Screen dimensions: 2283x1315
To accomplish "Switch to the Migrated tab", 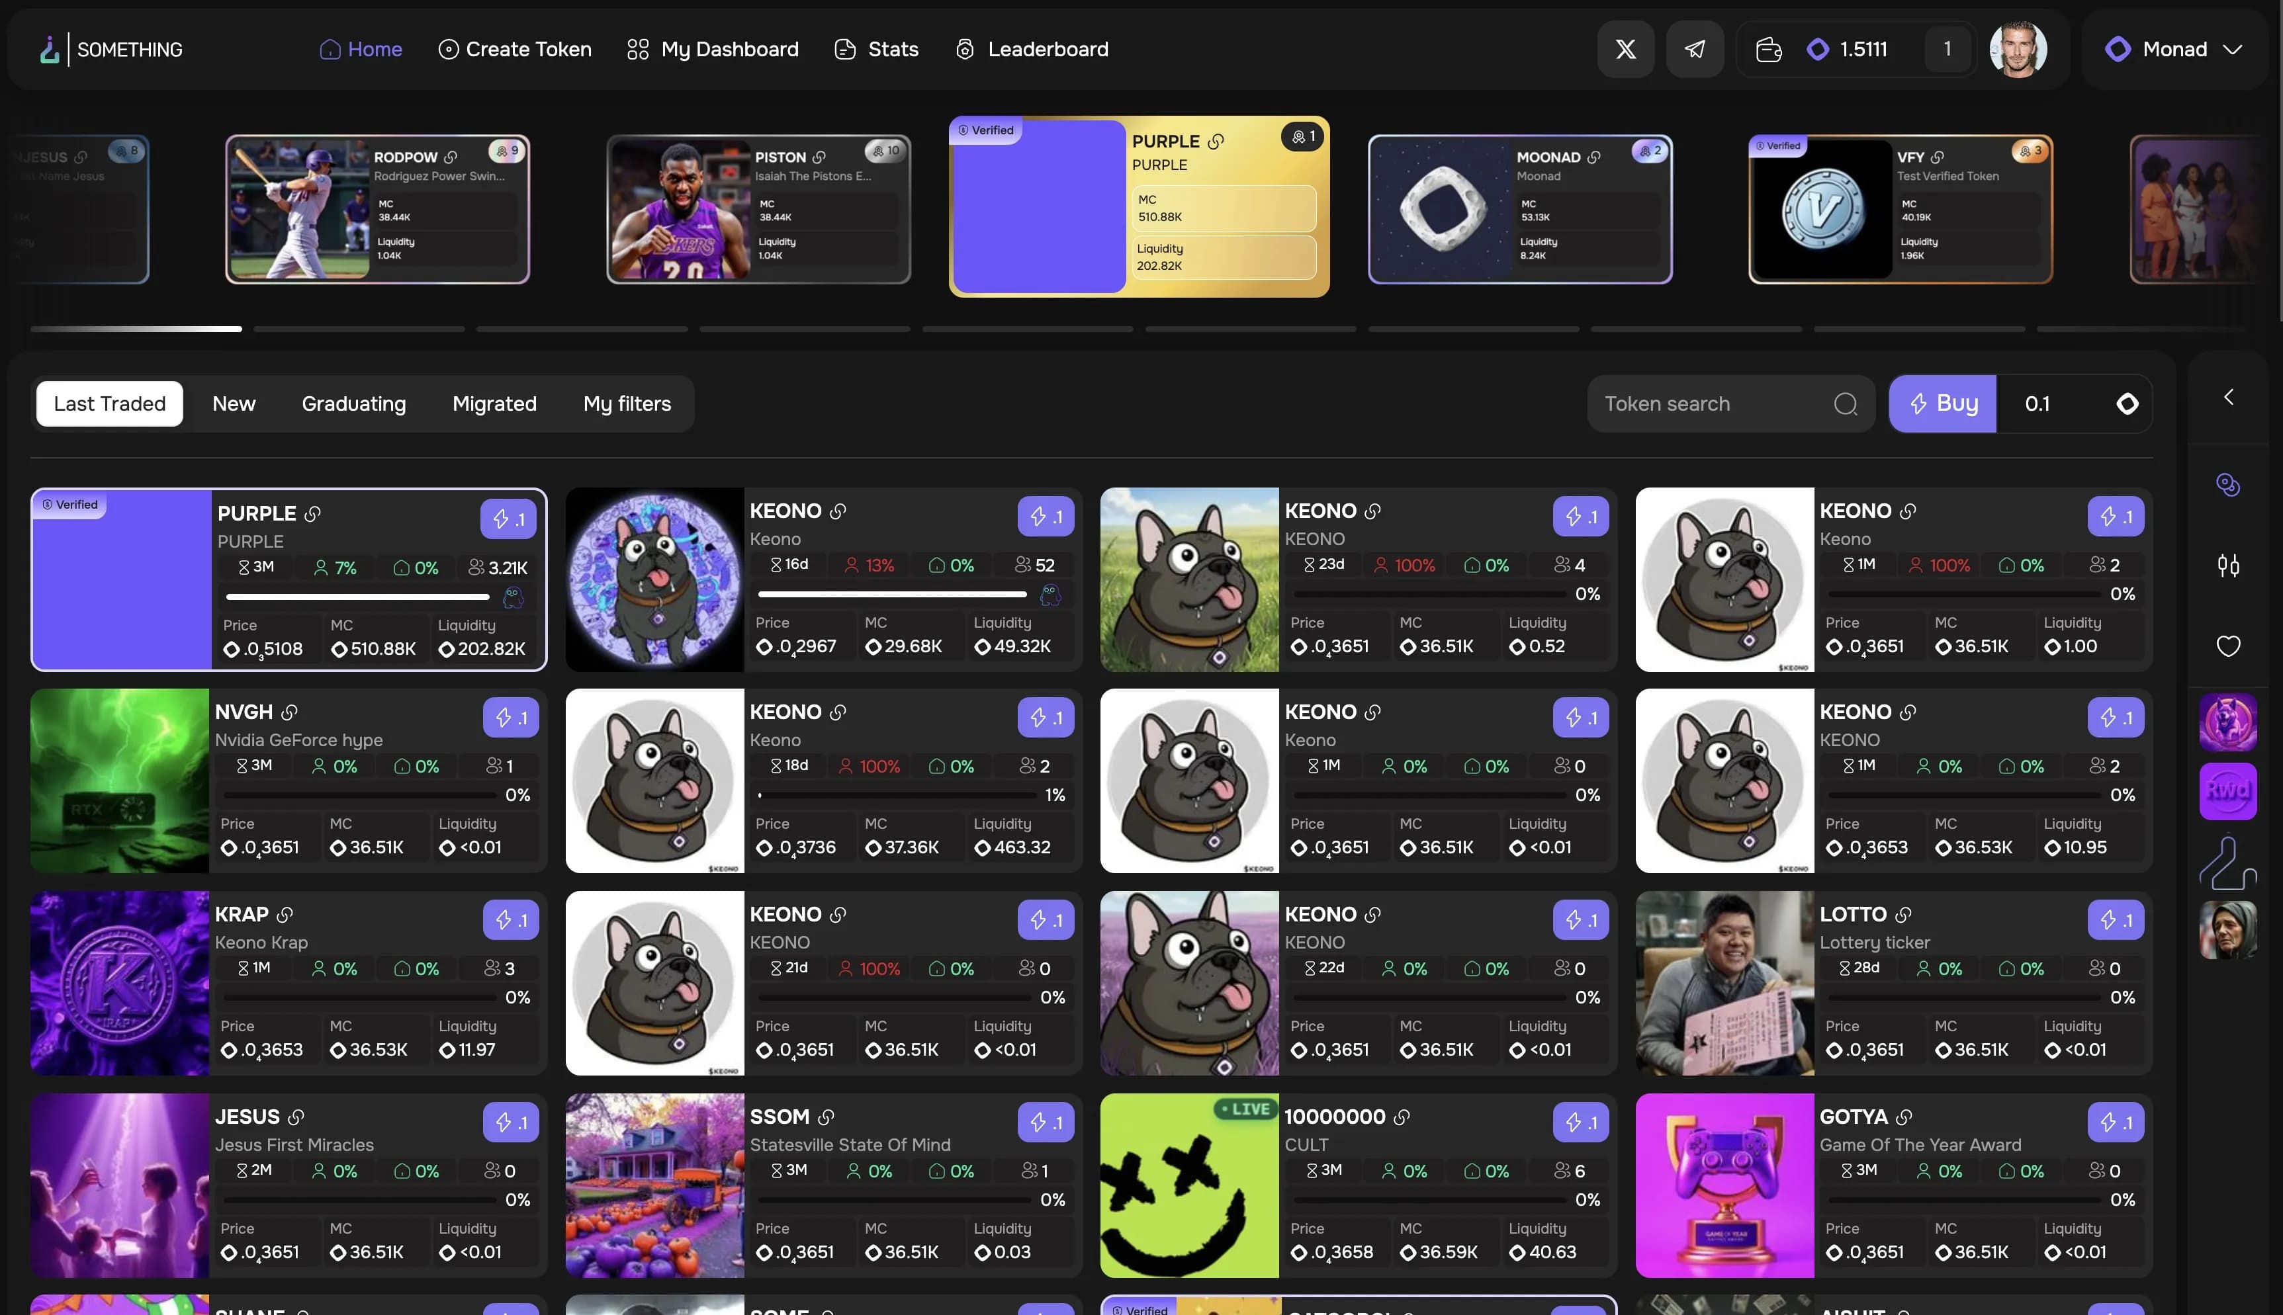I will (493, 403).
